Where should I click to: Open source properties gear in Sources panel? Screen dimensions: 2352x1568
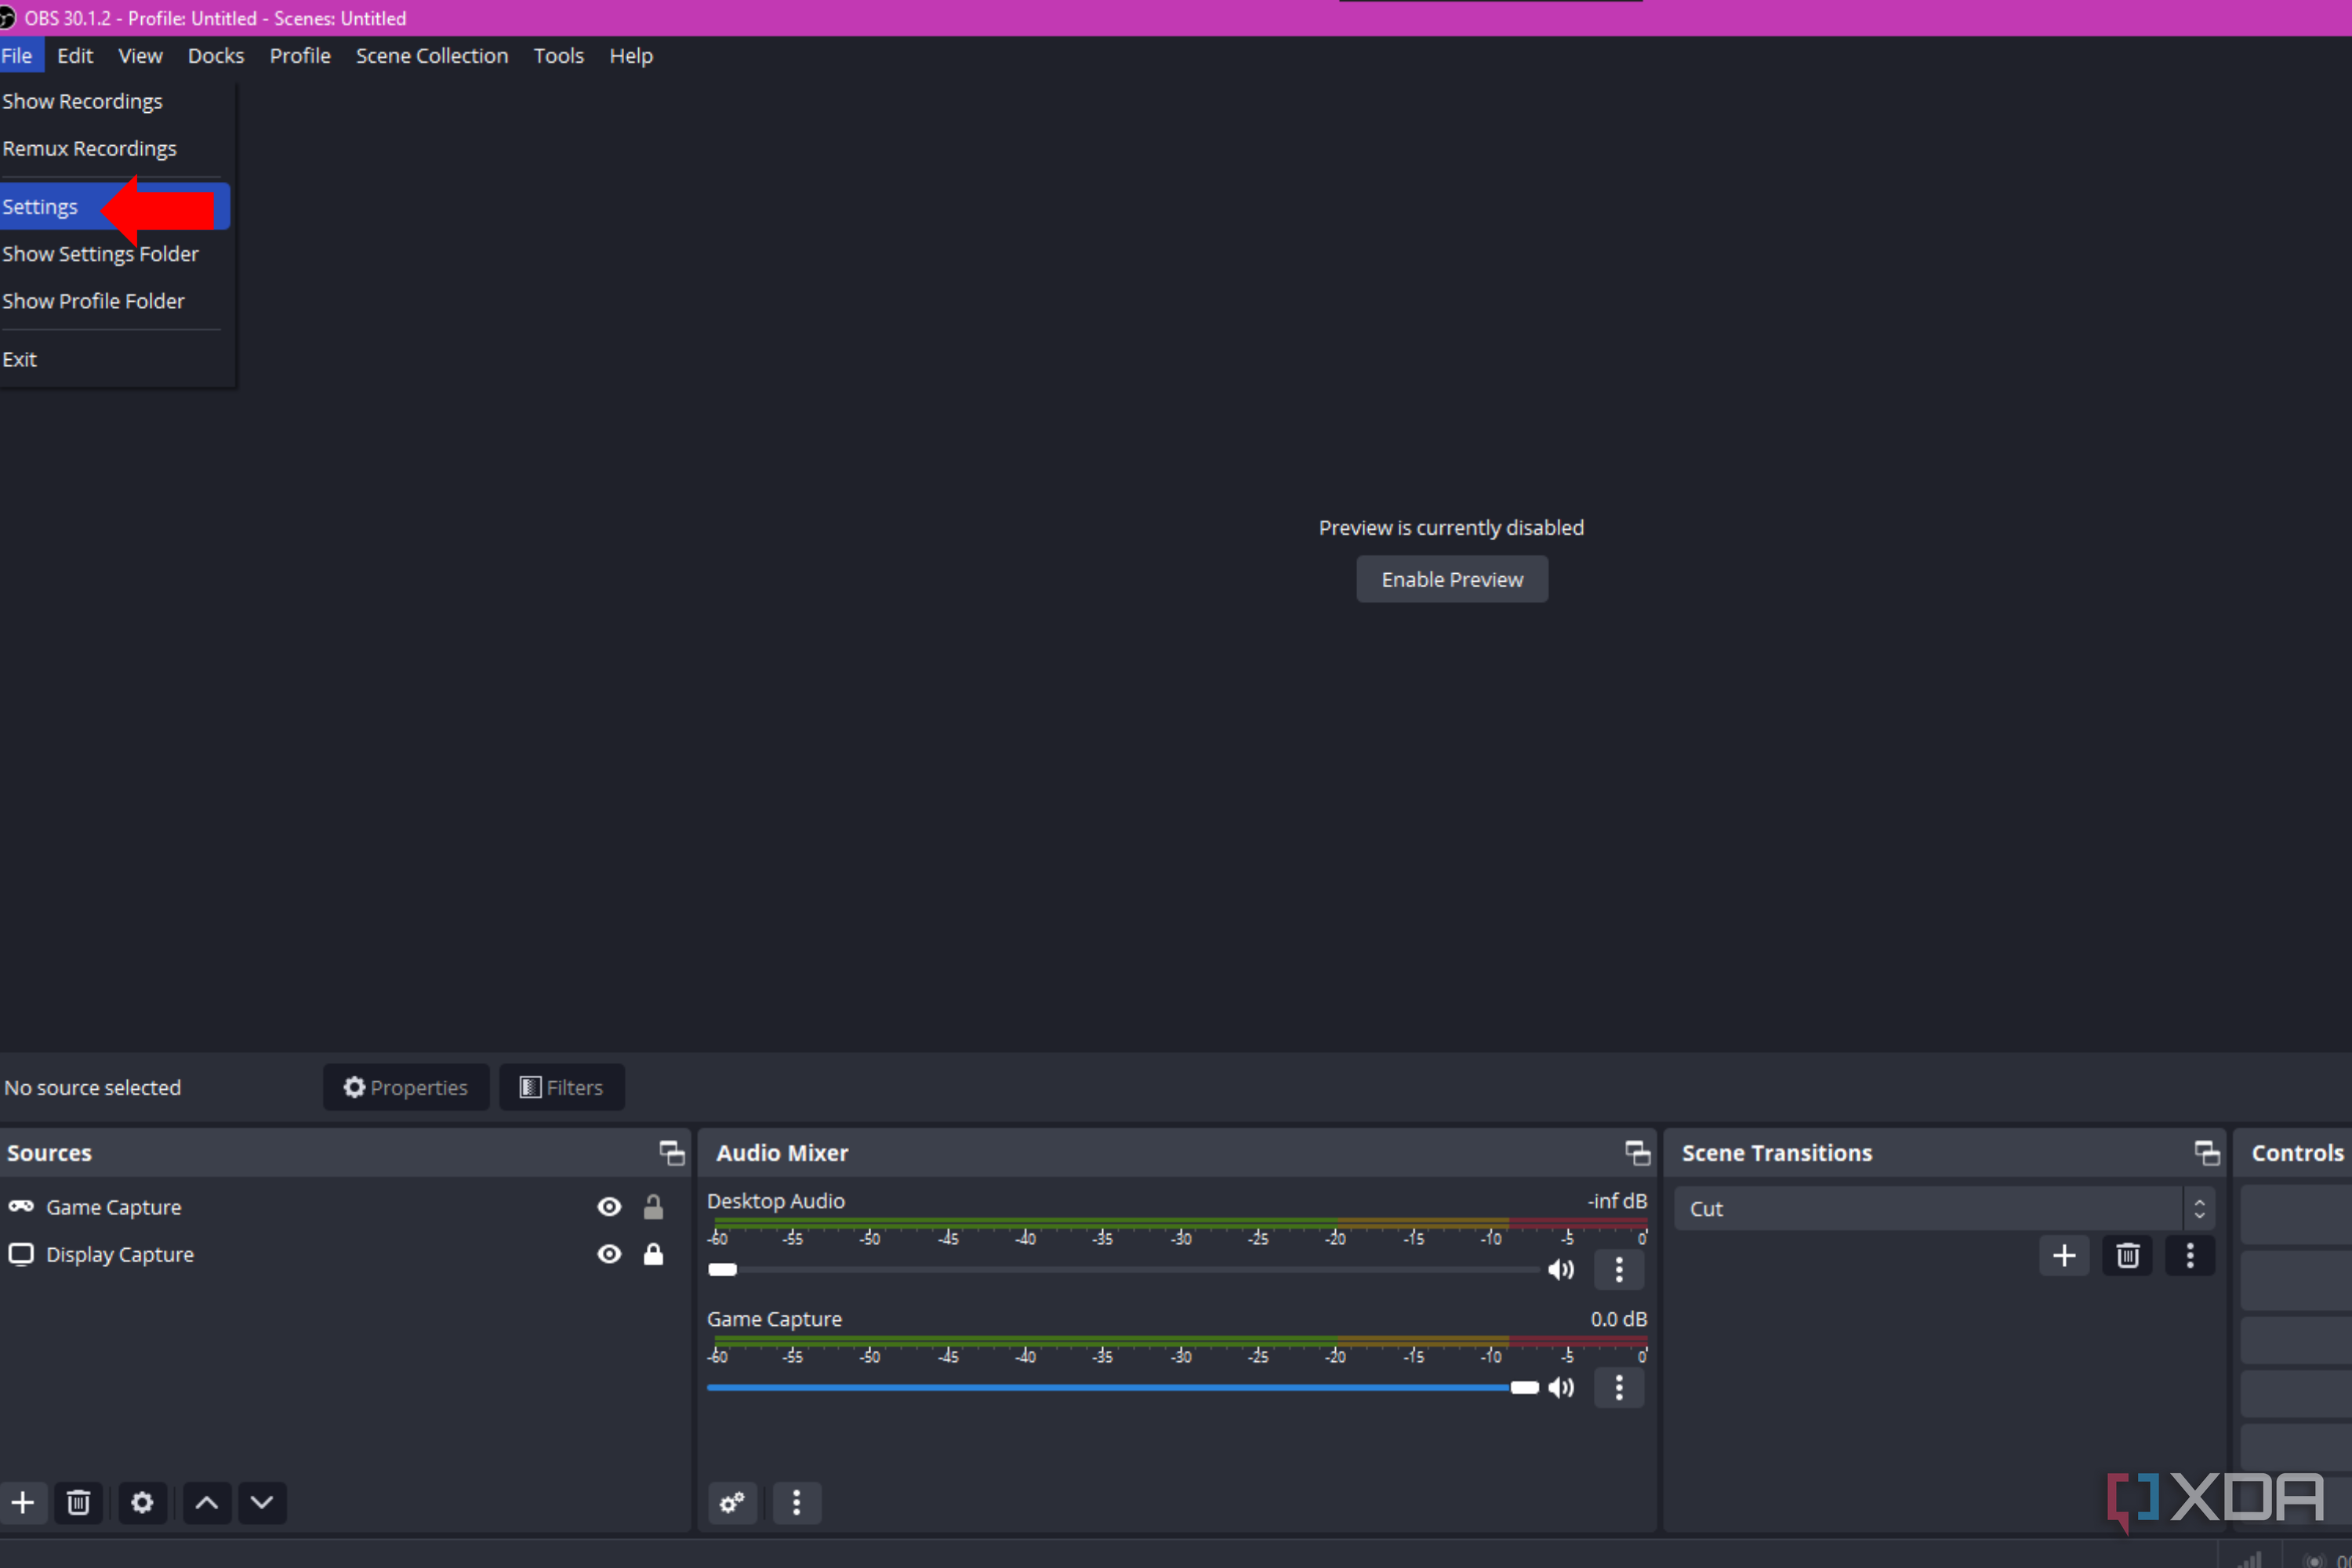point(142,1503)
